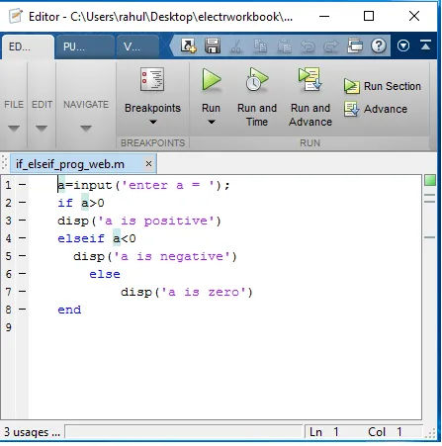The width and height of the screenshot is (442, 446).
Task: Toggle breakpoint dash on line 3
Action: point(22,221)
